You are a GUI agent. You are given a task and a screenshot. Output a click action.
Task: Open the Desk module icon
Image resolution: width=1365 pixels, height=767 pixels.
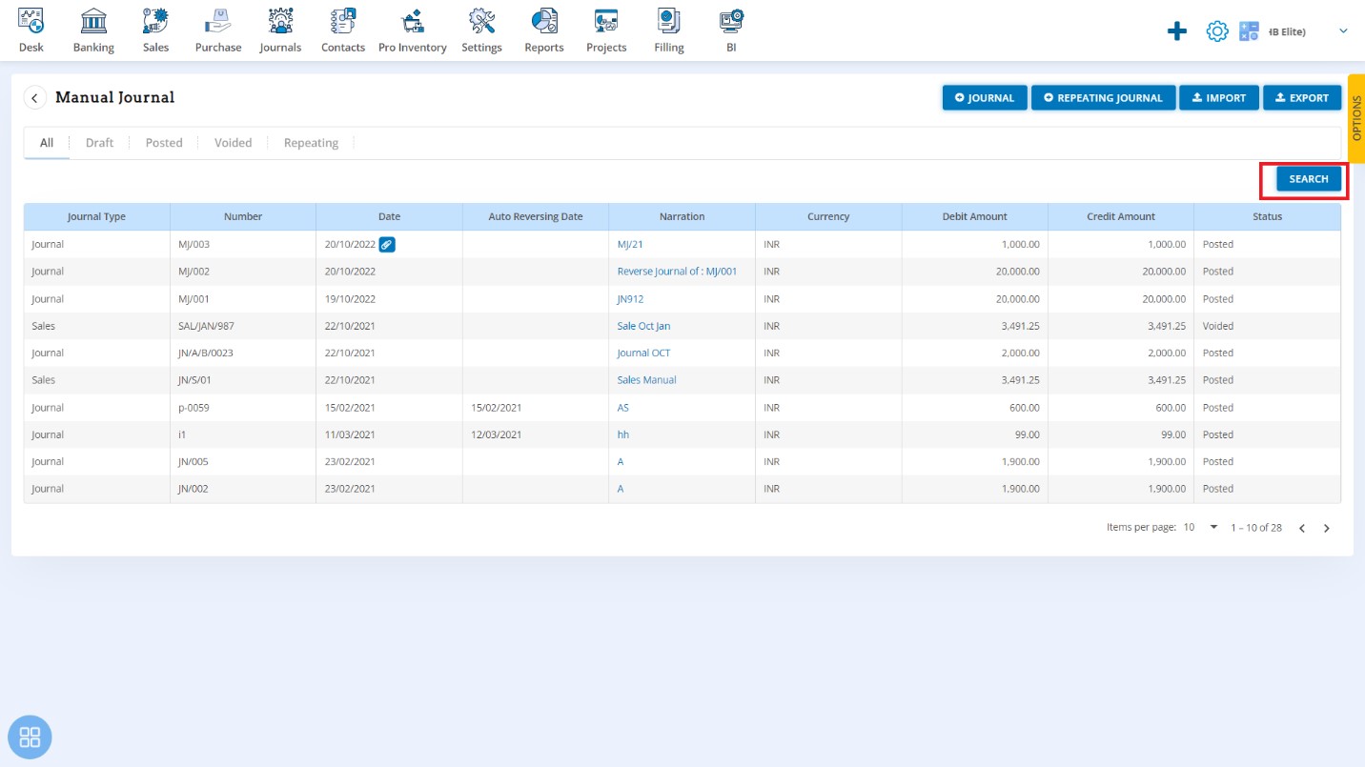click(31, 21)
